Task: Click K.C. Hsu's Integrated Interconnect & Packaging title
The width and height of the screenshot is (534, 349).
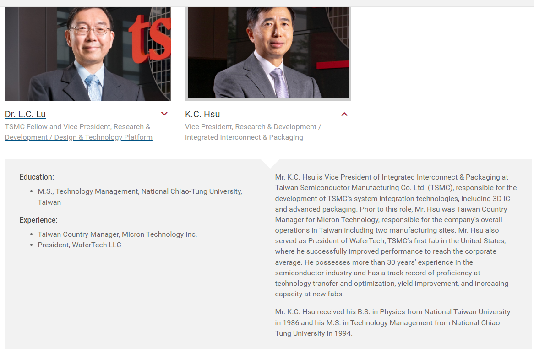Action: (253, 132)
